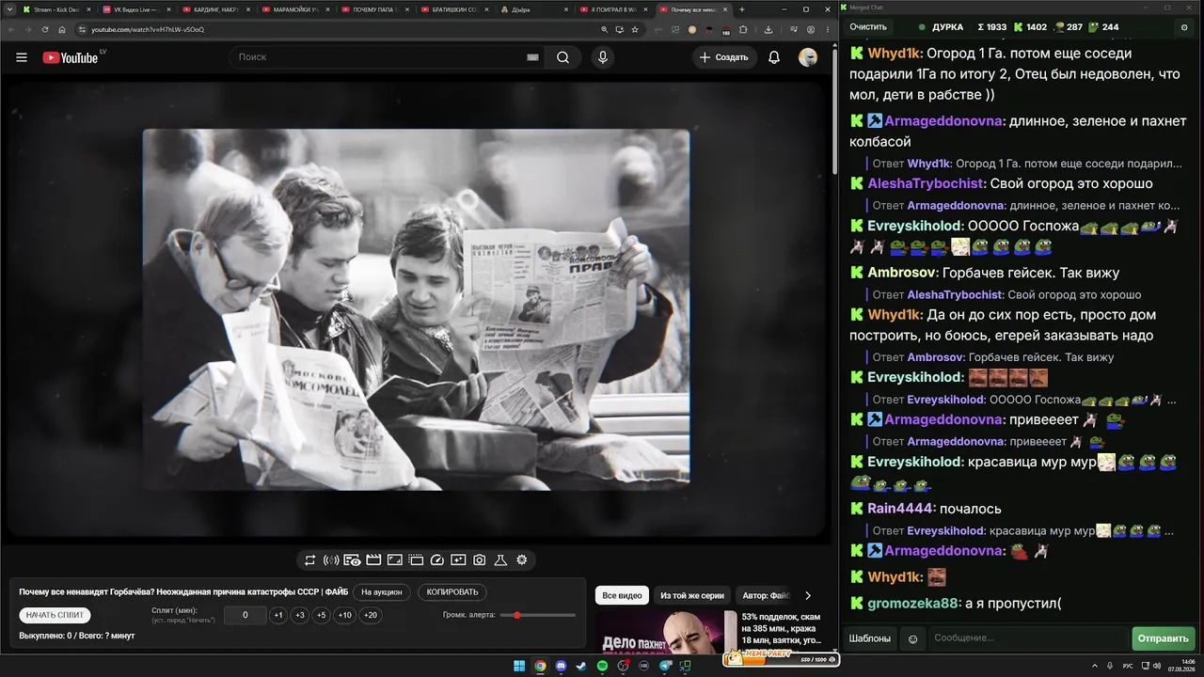Send chat message with 'Отправить' button
The image size is (1204, 677).
[x=1163, y=638]
